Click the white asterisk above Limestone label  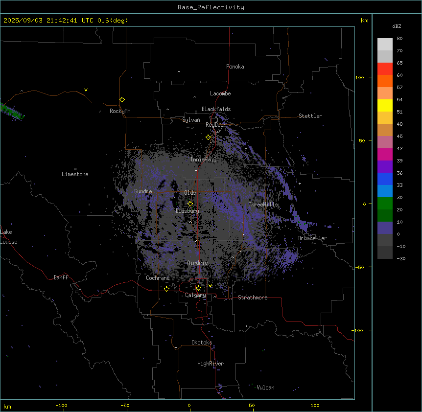coord(75,169)
